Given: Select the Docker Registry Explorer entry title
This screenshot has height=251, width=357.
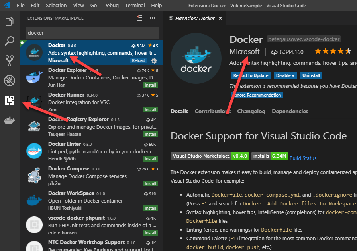Looking at the screenshot, I should pyautogui.click(x=78, y=120).
